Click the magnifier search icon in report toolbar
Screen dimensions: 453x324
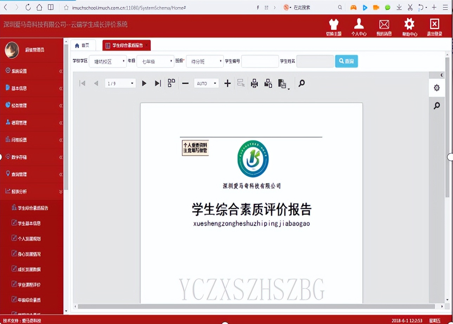[301, 83]
